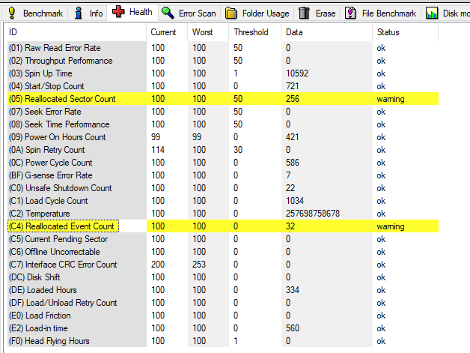This screenshot has height=353, width=470.
Task: Select the Health tab label
Action: click(141, 12)
